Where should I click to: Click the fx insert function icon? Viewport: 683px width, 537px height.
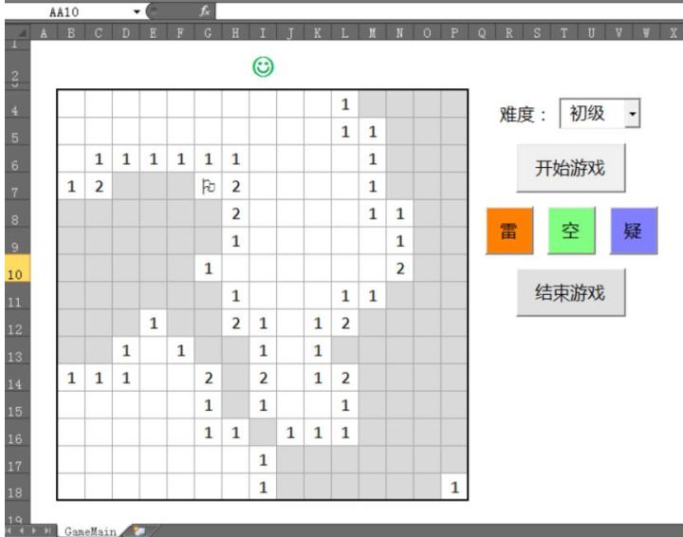[205, 10]
